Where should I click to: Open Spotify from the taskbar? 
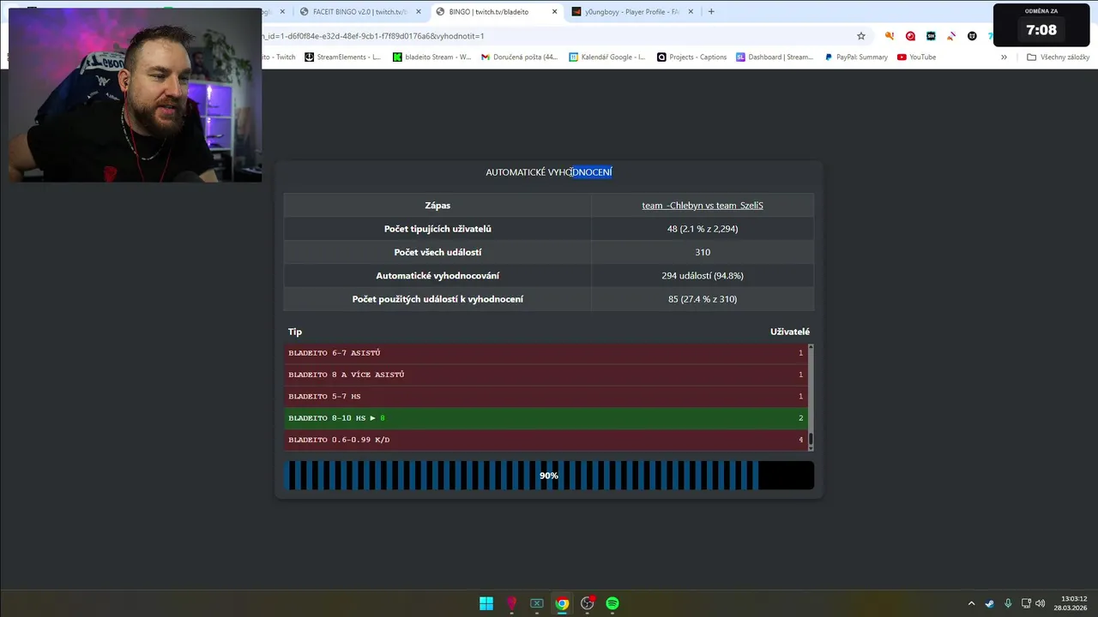(x=612, y=603)
